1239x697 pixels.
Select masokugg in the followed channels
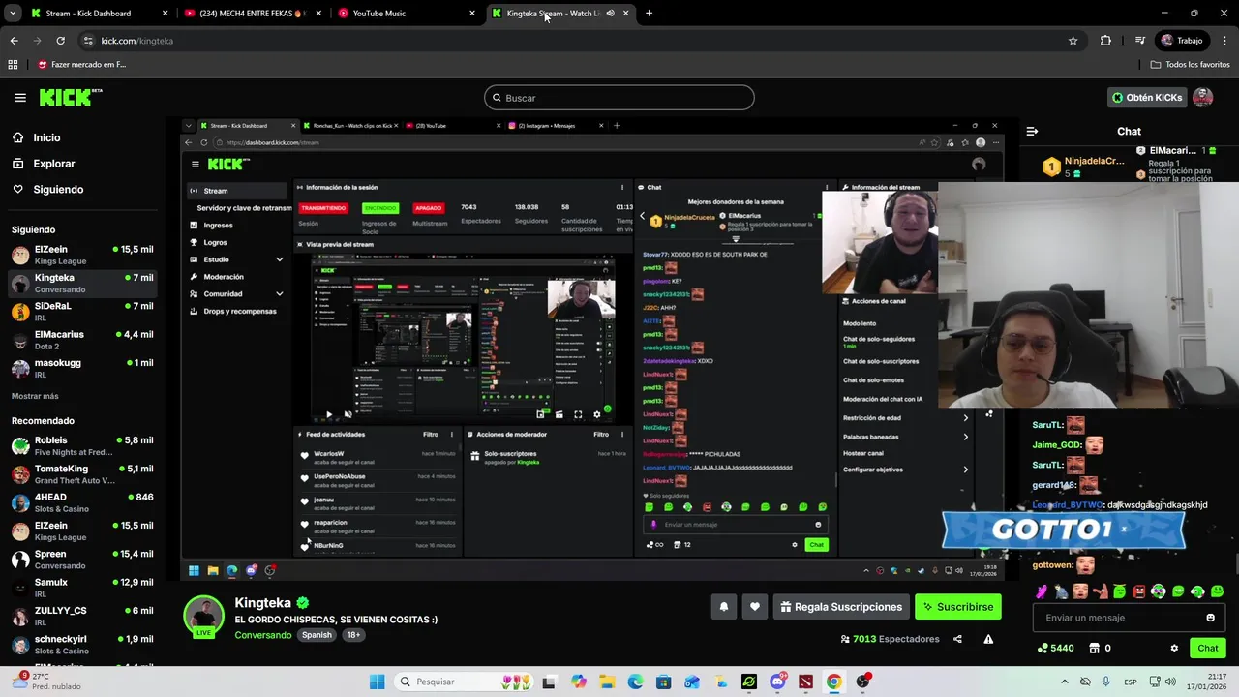tap(81, 368)
